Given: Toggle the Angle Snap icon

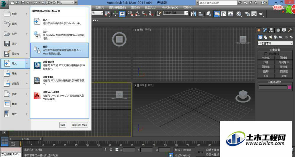Looking at the screenshot, I should coord(137,14).
